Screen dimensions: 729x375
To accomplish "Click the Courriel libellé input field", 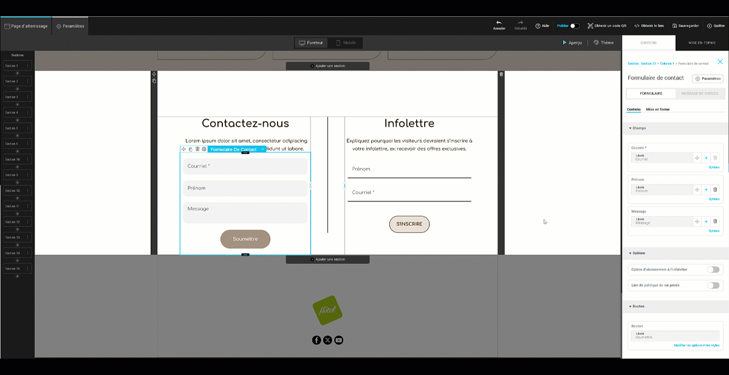I will [x=662, y=158].
